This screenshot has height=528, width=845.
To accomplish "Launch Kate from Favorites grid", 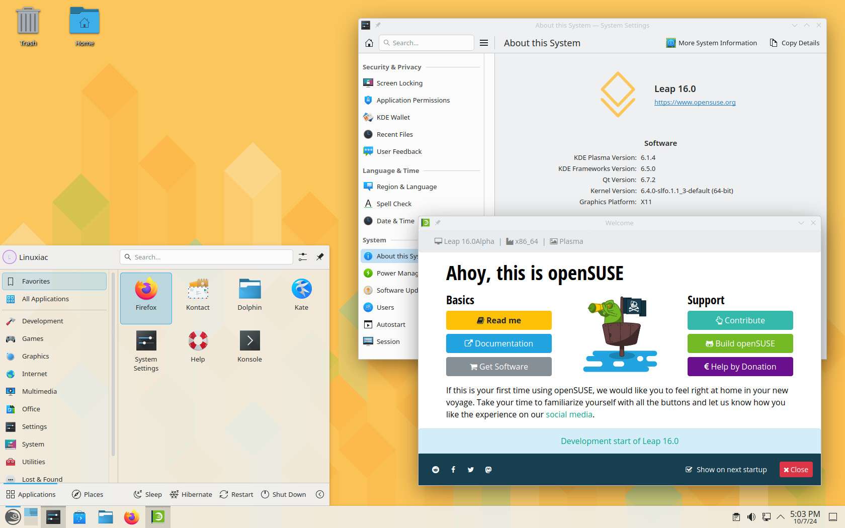I will tap(301, 298).
